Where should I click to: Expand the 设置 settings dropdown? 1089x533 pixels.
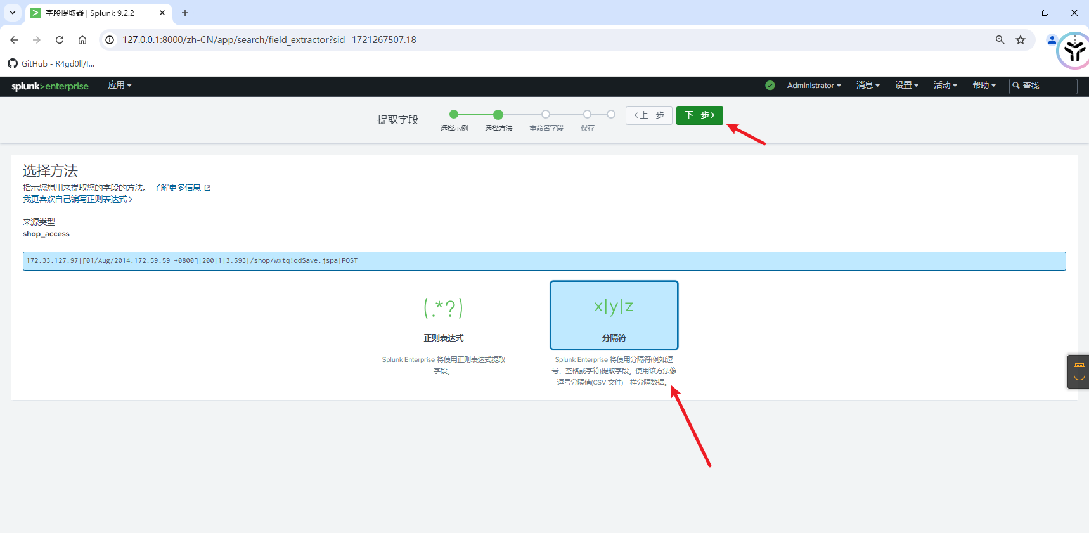point(906,86)
